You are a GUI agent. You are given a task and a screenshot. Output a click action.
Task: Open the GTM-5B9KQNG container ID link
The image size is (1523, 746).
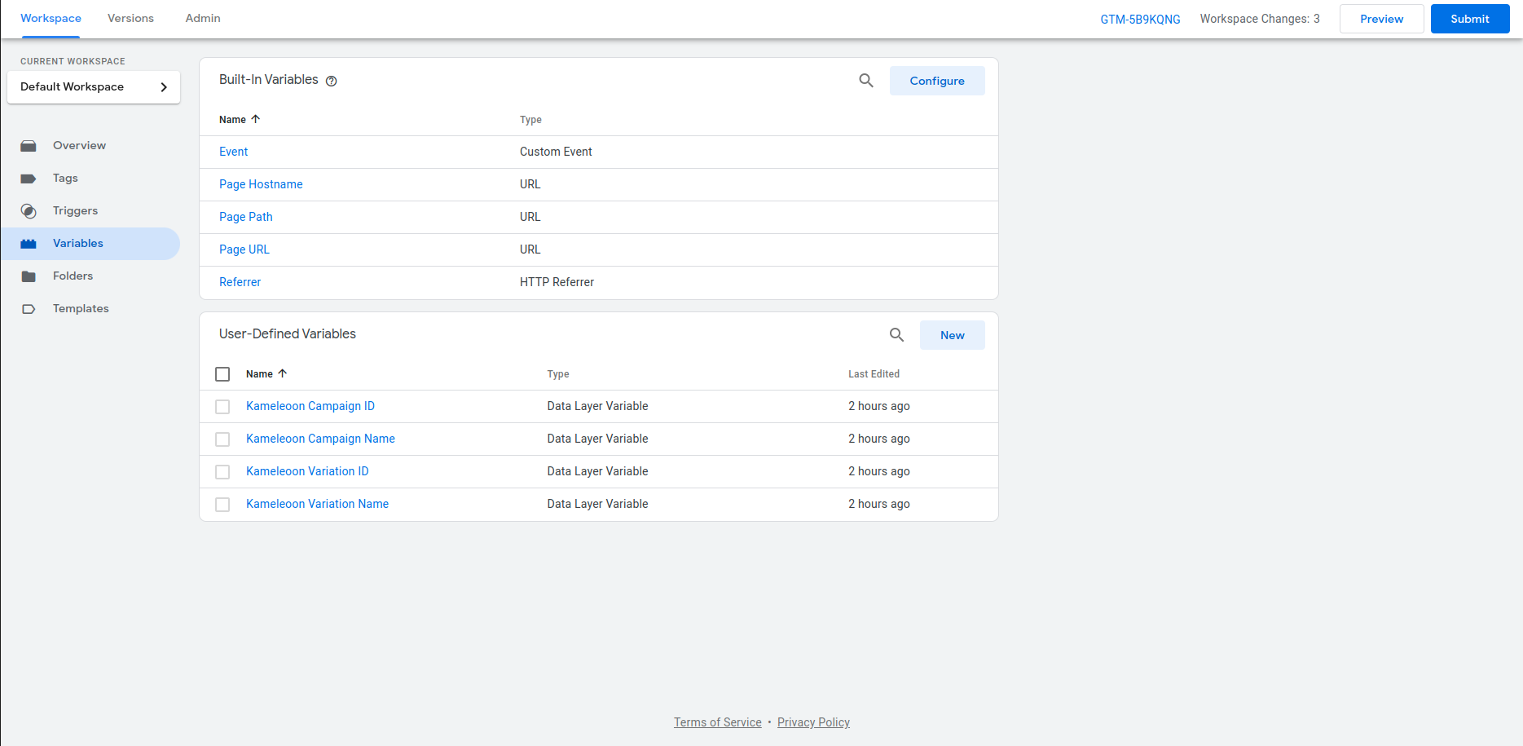(1140, 19)
